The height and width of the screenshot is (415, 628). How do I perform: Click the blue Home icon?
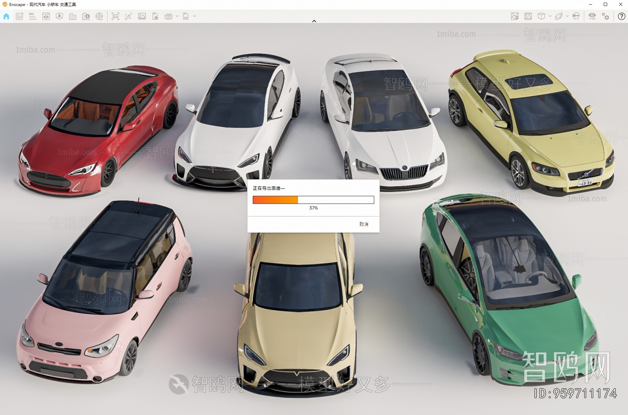(6, 16)
